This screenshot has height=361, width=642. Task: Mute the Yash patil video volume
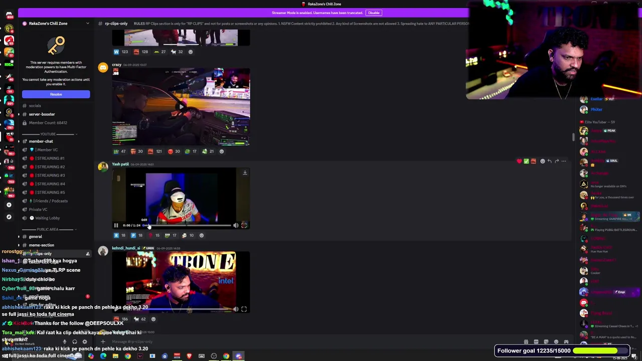pyautogui.click(x=236, y=226)
